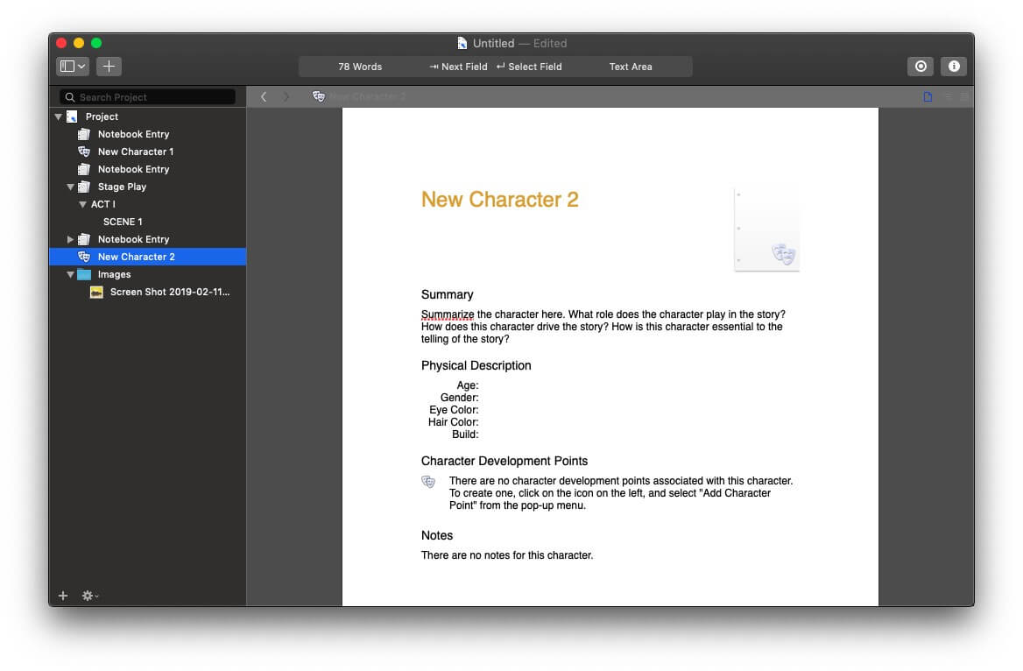
Task: Click the character development point masks icon
Action: tap(428, 483)
